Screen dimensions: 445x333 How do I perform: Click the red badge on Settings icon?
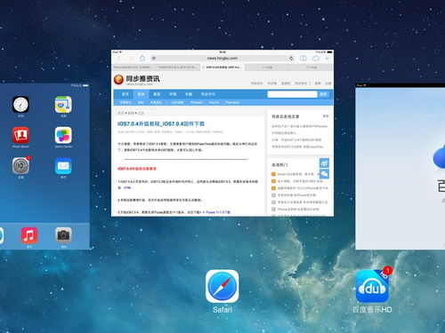pyautogui.click(x=28, y=158)
